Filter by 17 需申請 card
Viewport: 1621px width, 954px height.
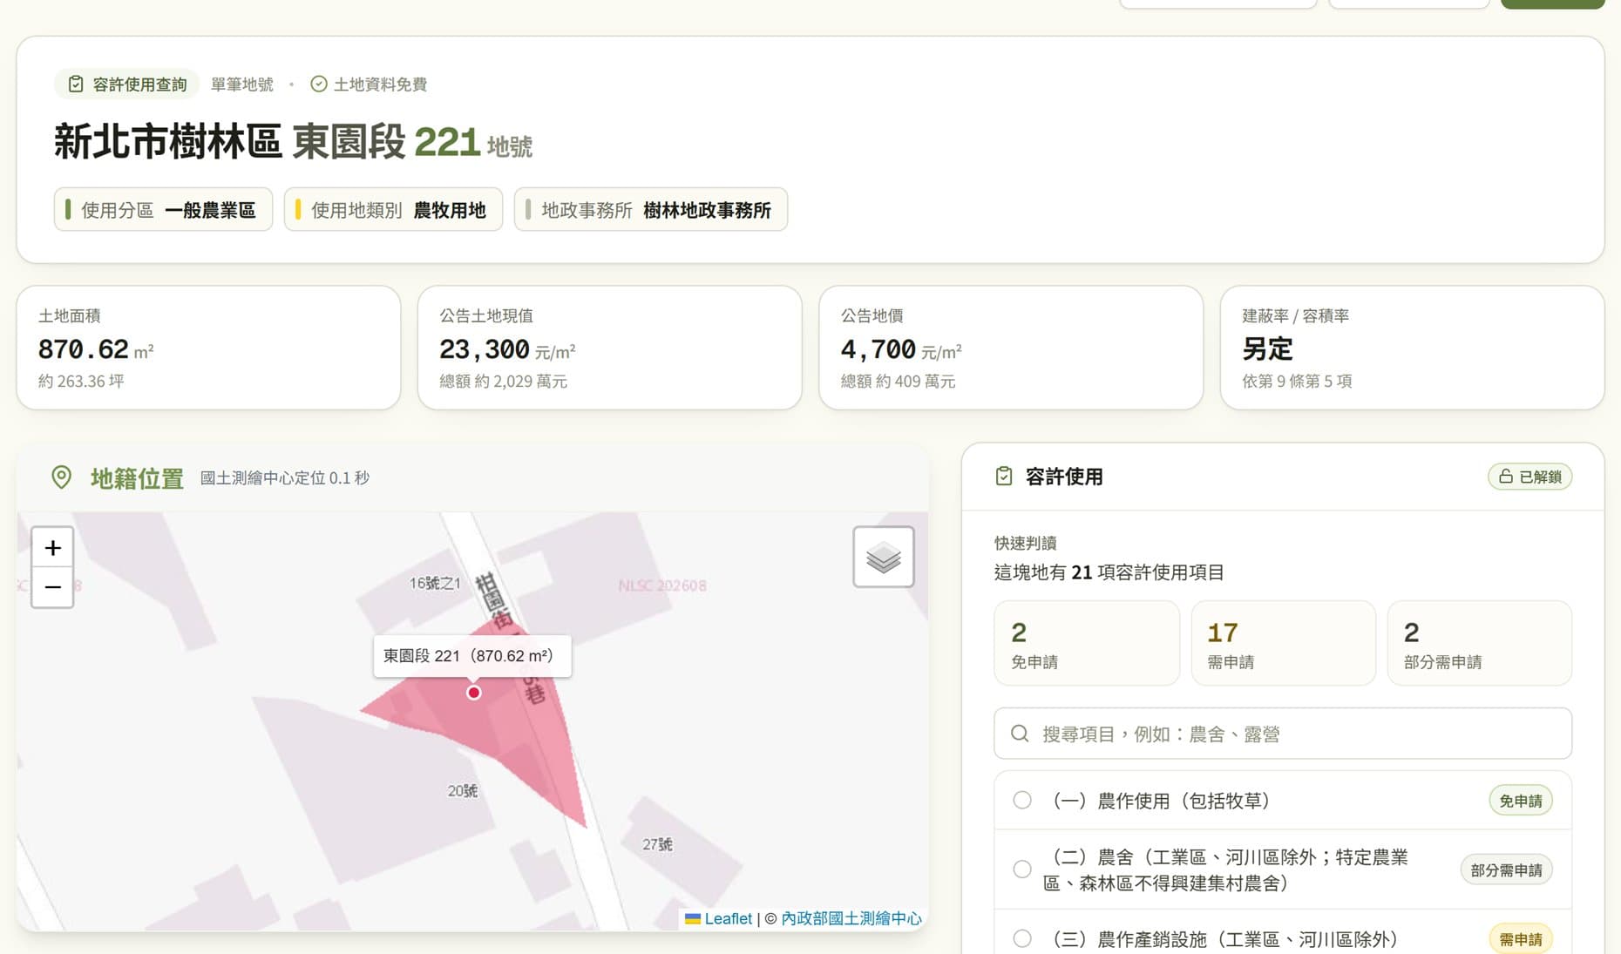pyautogui.click(x=1283, y=643)
